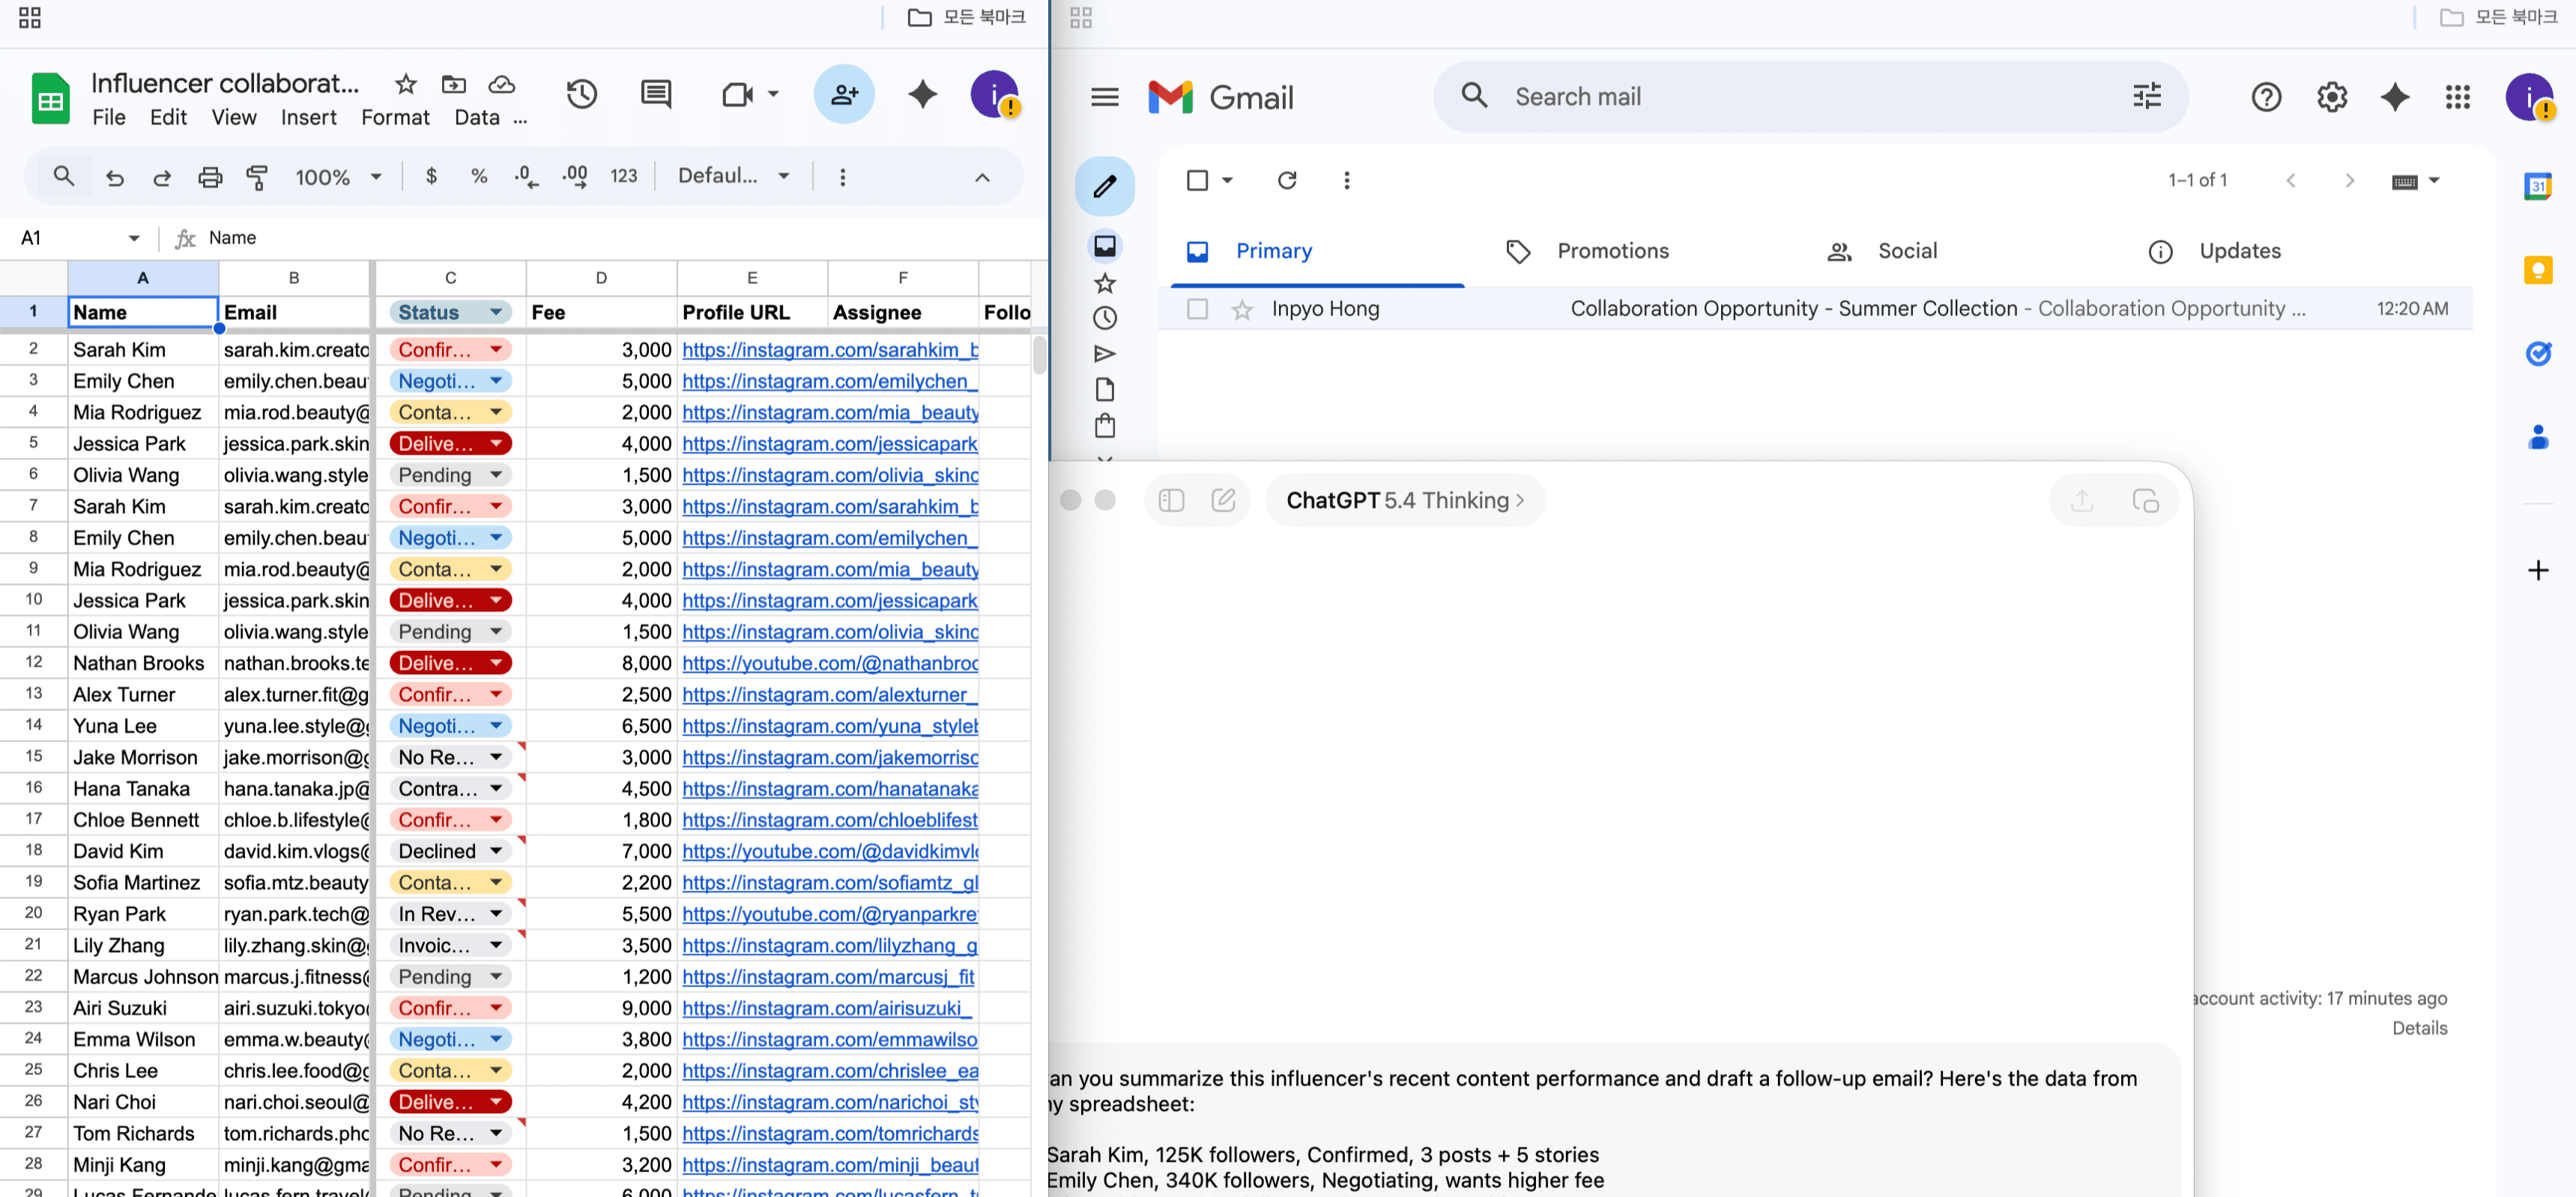Open Sarah Kim's Confirmed status dropdown
2576x1197 pixels.
[x=495, y=349]
